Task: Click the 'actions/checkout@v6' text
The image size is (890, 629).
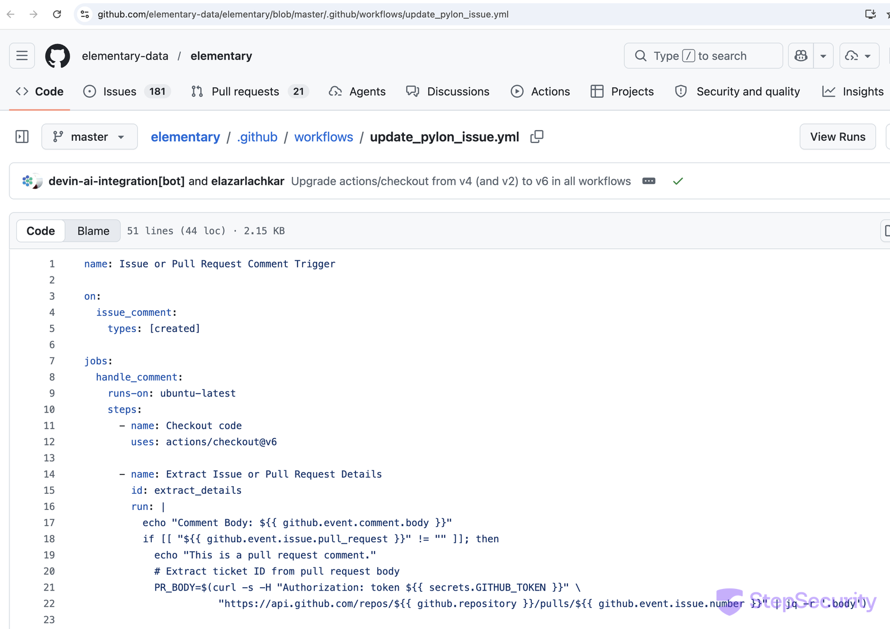Action: pyautogui.click(x=221, y=442)
